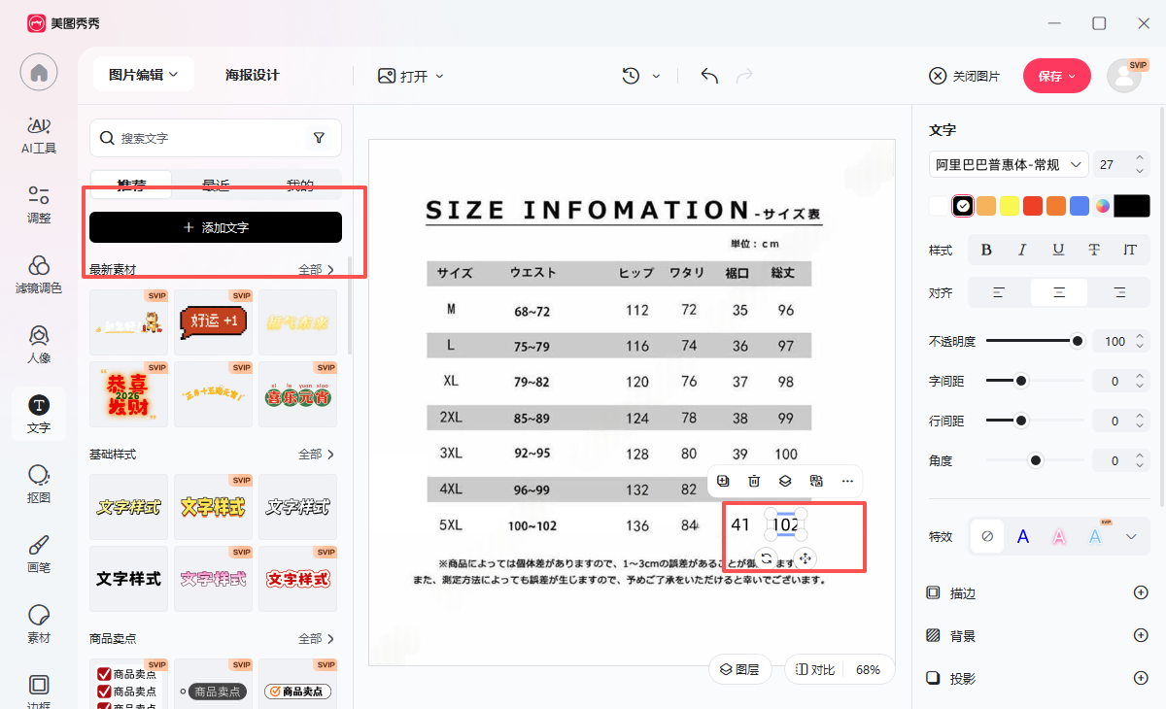Show all 最新素材 via 全部

[317, 269]
